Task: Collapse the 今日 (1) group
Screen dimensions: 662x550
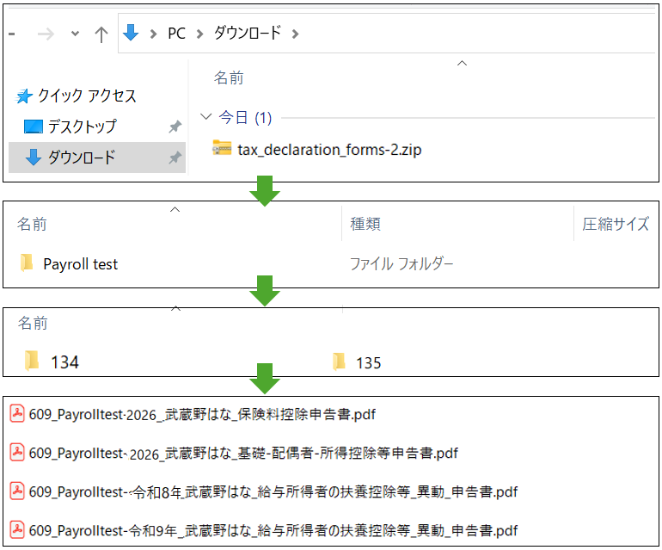Action: (205, 117)
